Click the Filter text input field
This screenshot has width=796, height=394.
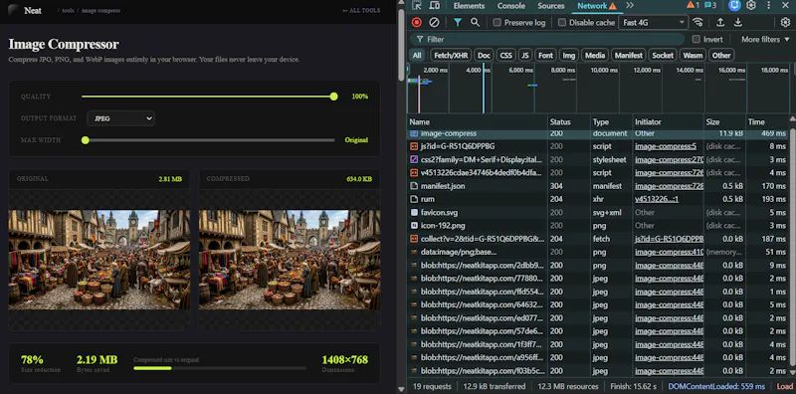[x=548, y=39]
